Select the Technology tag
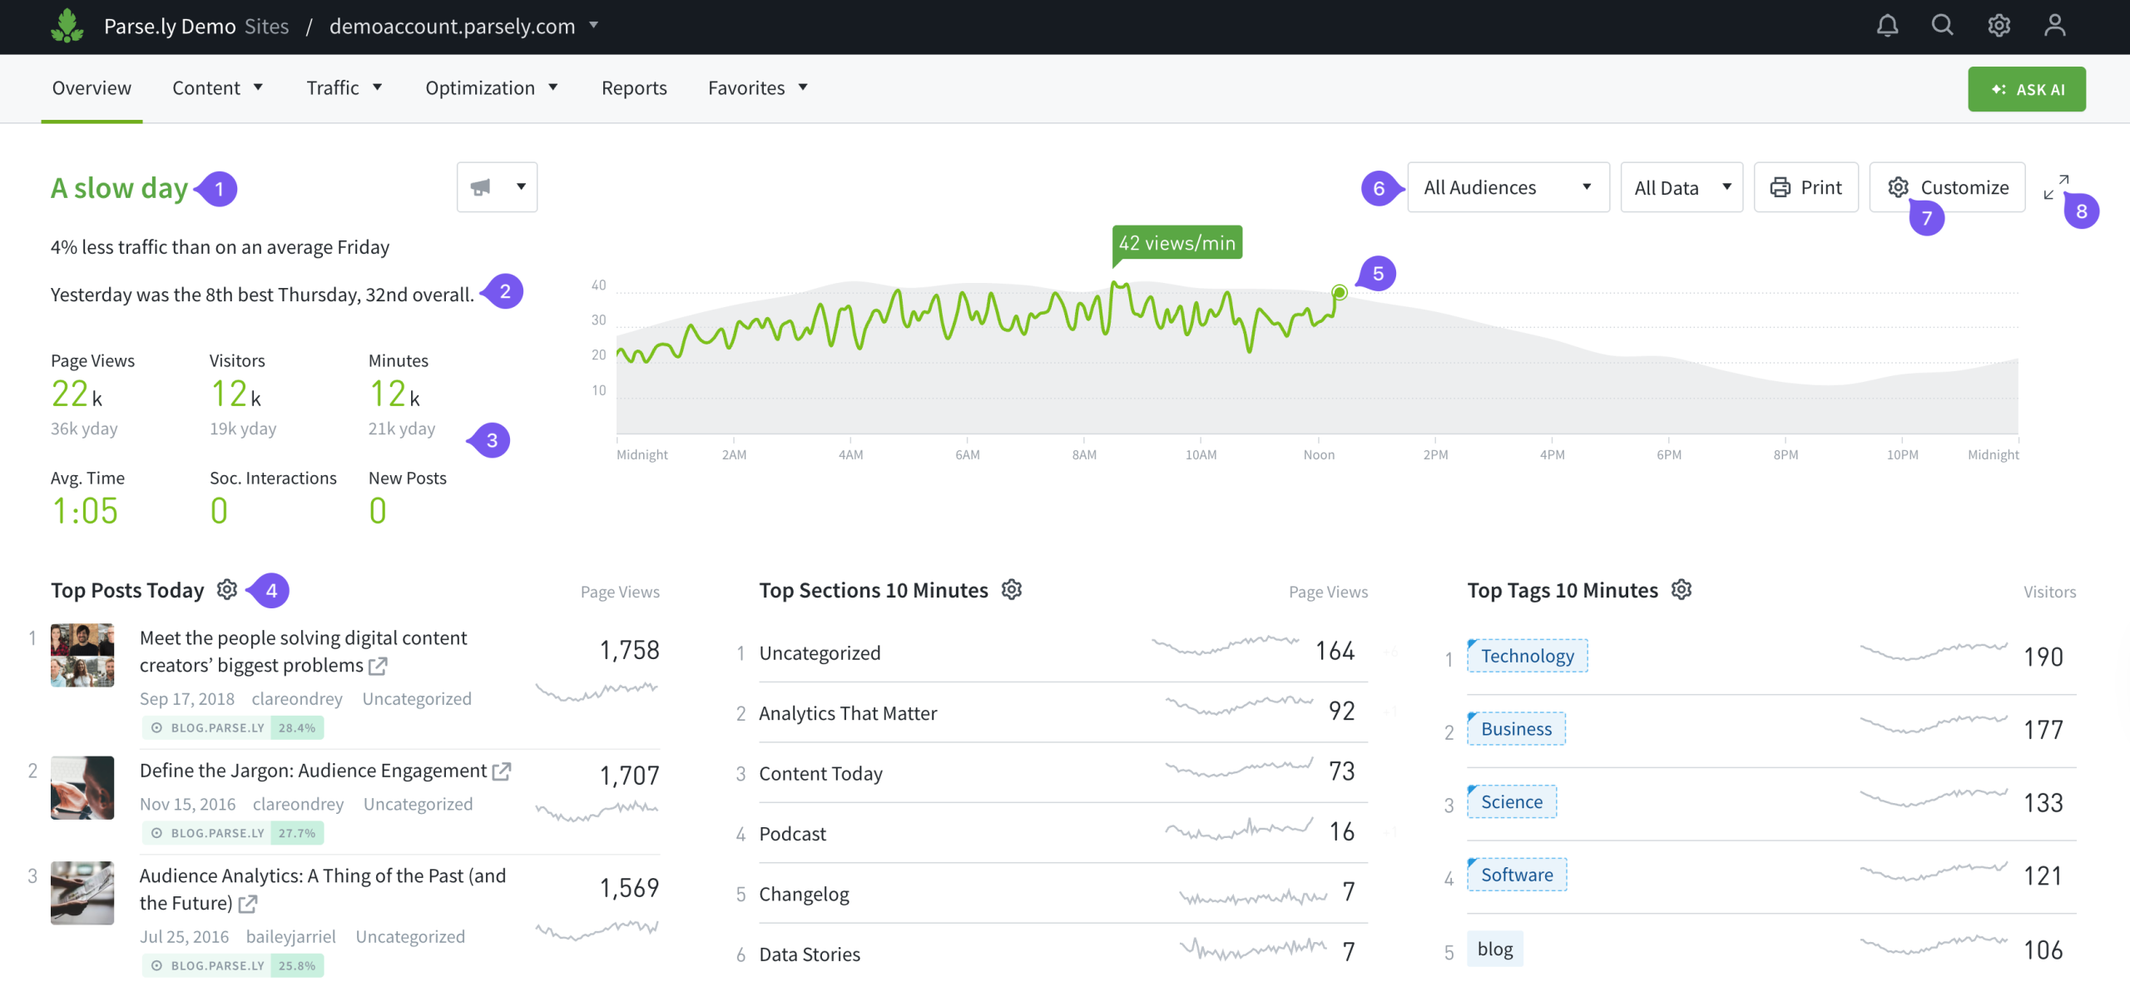The image size is (2130, 982). coord(1527,656)
